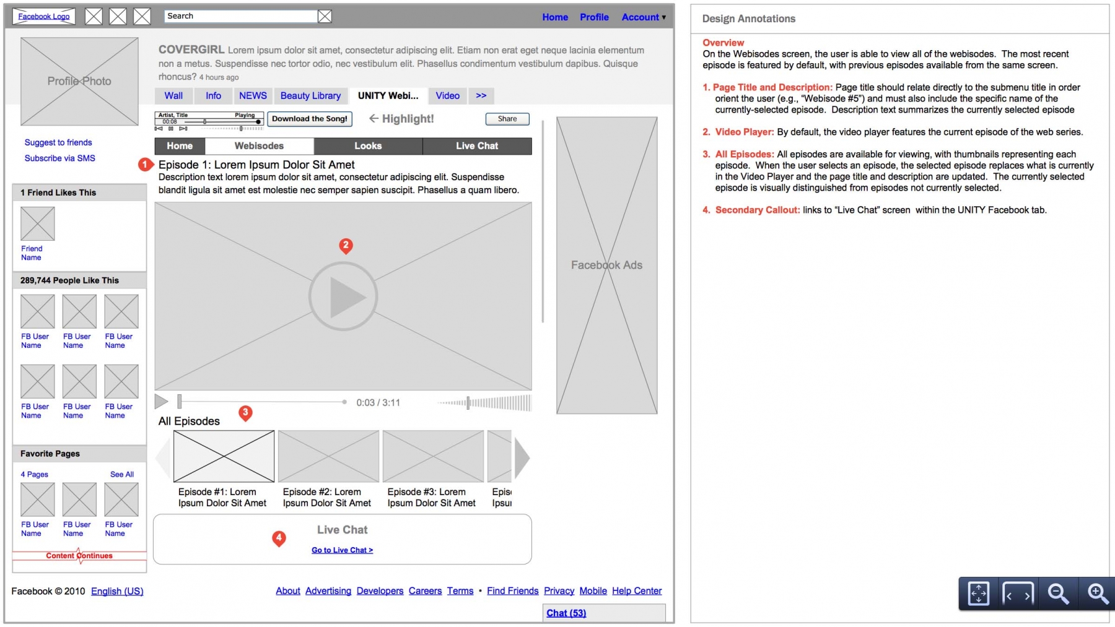Viewport: 1115px width, 627px height.
Task: Click the Friend Name text link
Action: coord(31,253)
